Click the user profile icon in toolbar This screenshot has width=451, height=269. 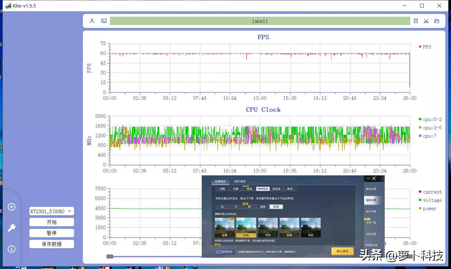click(x=92, y=21)
